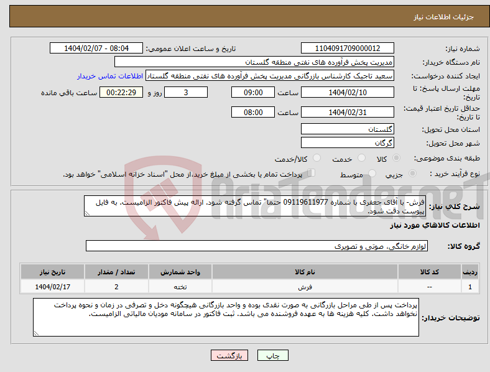This screenshot has width=490, height=372.
Task: Click the واحد شمارش column header
Action: pyautogui.click(x=180, y=272)
